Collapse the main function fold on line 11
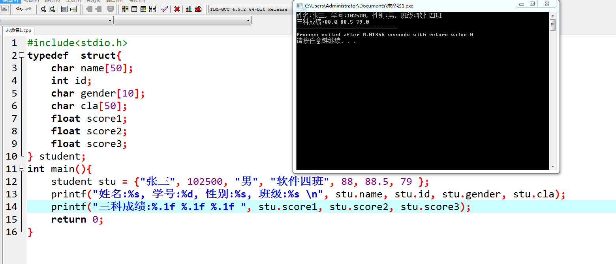 click(x=22, y=169)
